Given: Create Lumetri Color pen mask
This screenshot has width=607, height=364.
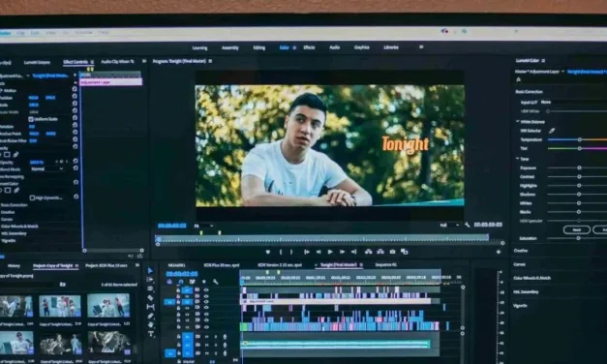Looking at the screenshot, I should [16, 190].
